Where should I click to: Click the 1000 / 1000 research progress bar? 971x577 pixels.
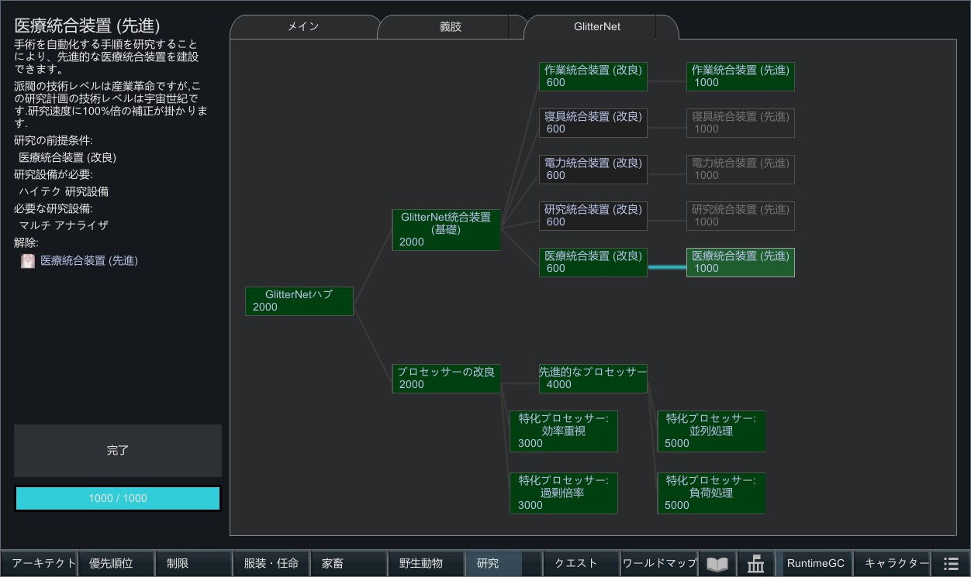118,498
